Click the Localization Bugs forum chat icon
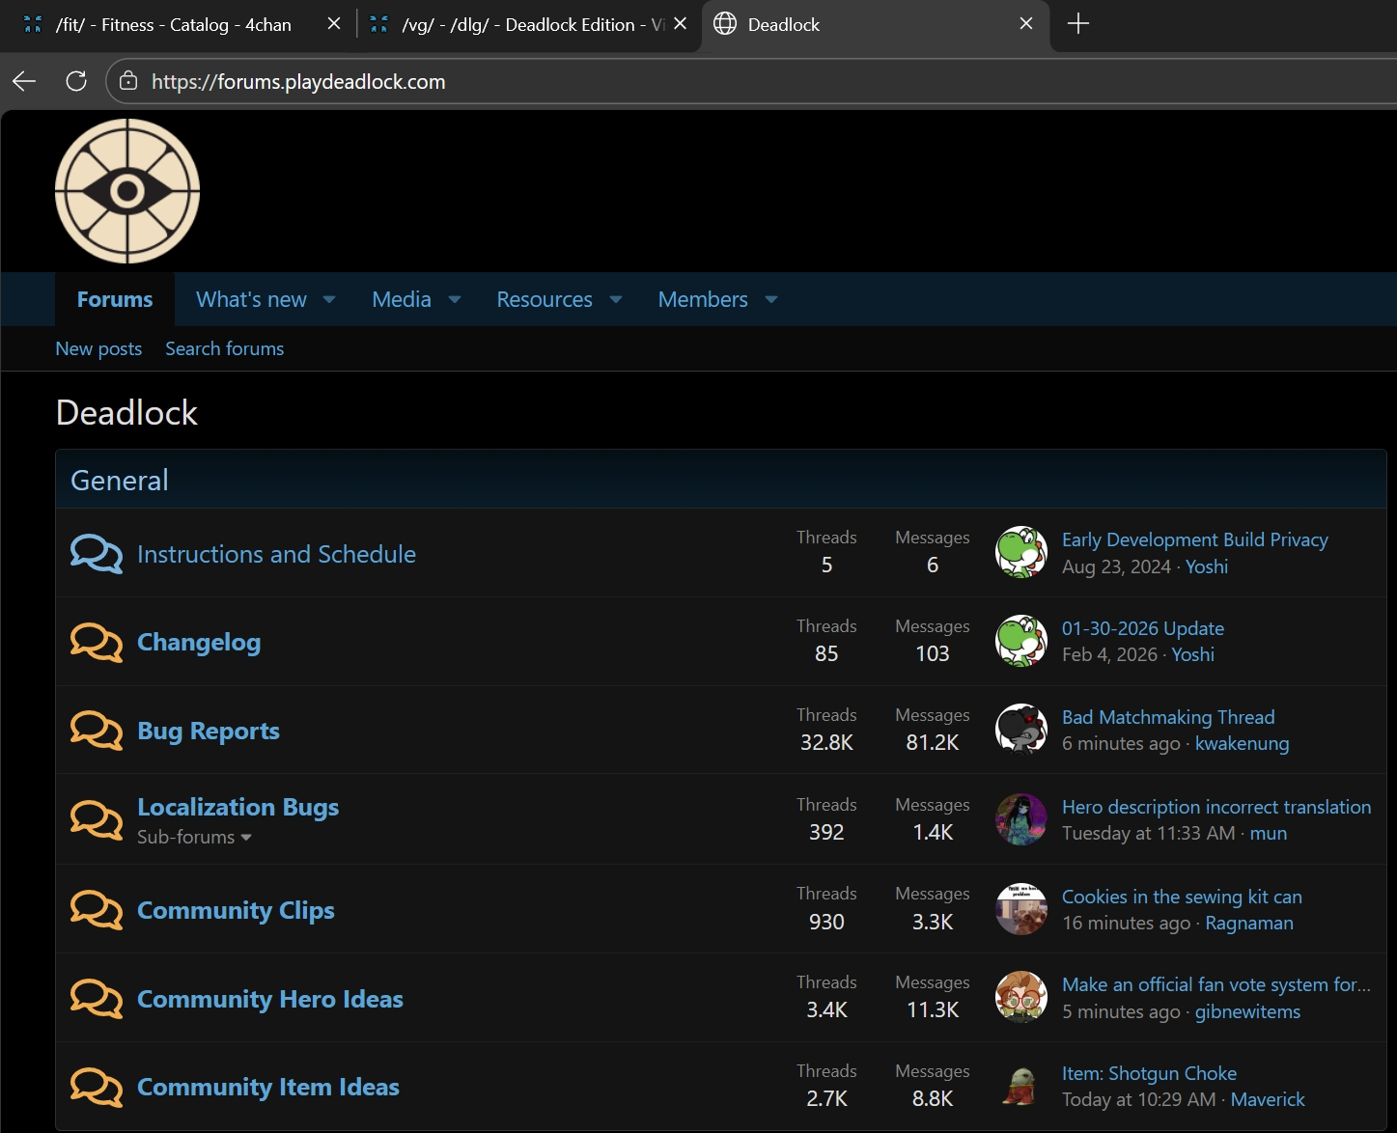The width and height of the screenshot is (1397, 1133). tap(97, 819)
